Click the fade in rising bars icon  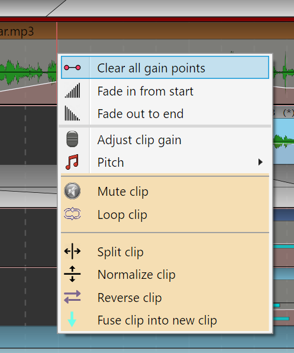72,91
